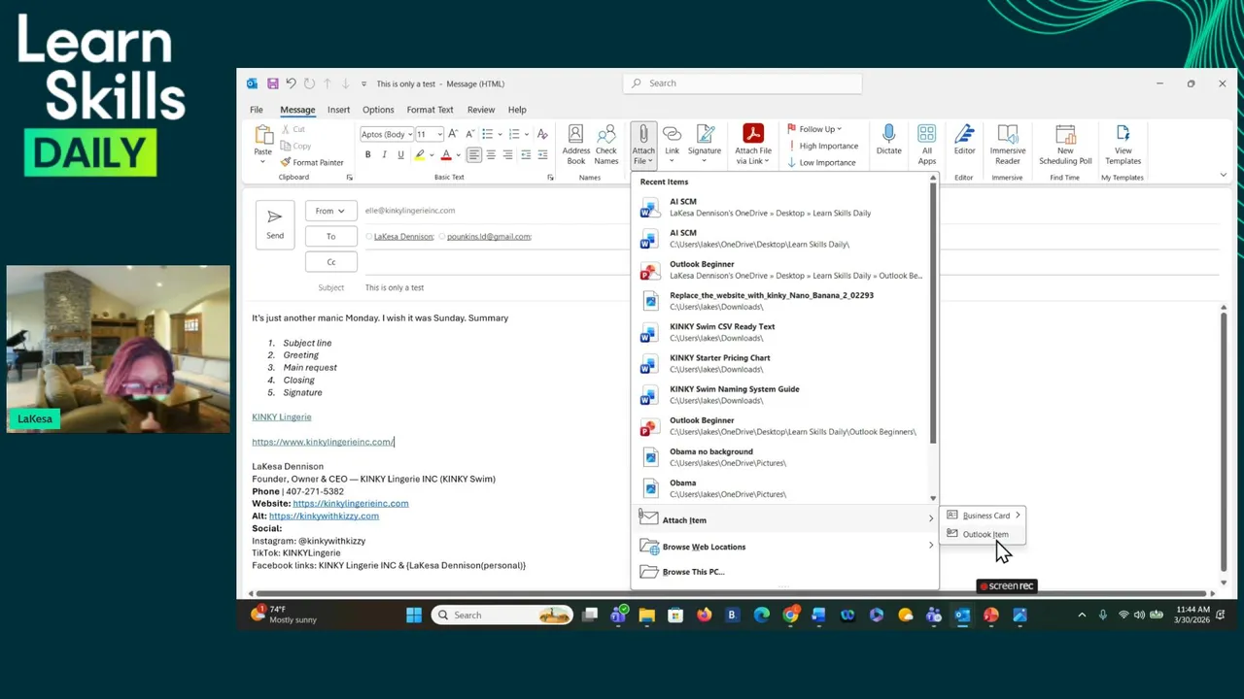Image resolution: width=1244 pixels, height=699 pixels.
Task: Open All Apps
Action: (927, 145)
